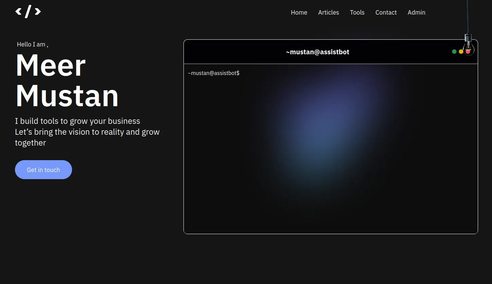
Task: Click the yellow dot in terminal header
Action: click(x=461, y=52)
